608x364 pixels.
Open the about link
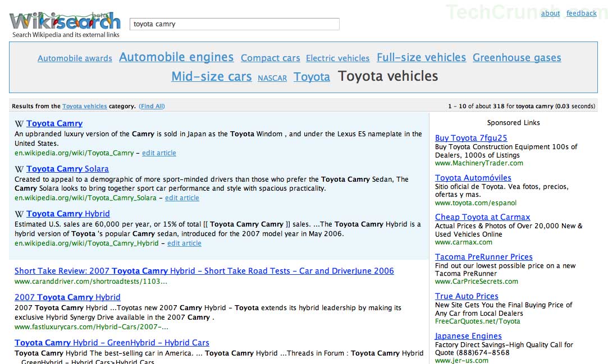pyautogui.click(x=550, y=13)
